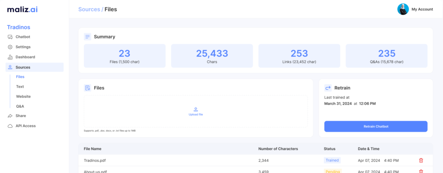
Task: Delete the Tradinos.pdf file with trash icon
Action: tap(421, 160)
